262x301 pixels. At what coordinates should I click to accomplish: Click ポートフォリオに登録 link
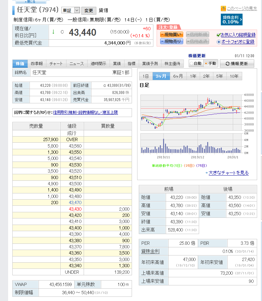[238, 42]
